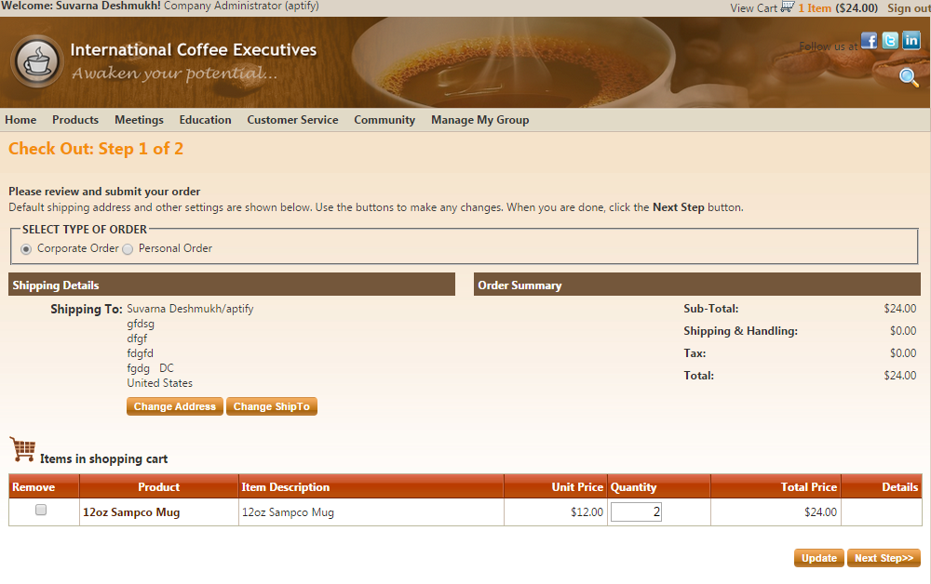Click the Product column header
The width and height of the screenshot is (931, 584).
pyautogui.click(x=158, y=487)
